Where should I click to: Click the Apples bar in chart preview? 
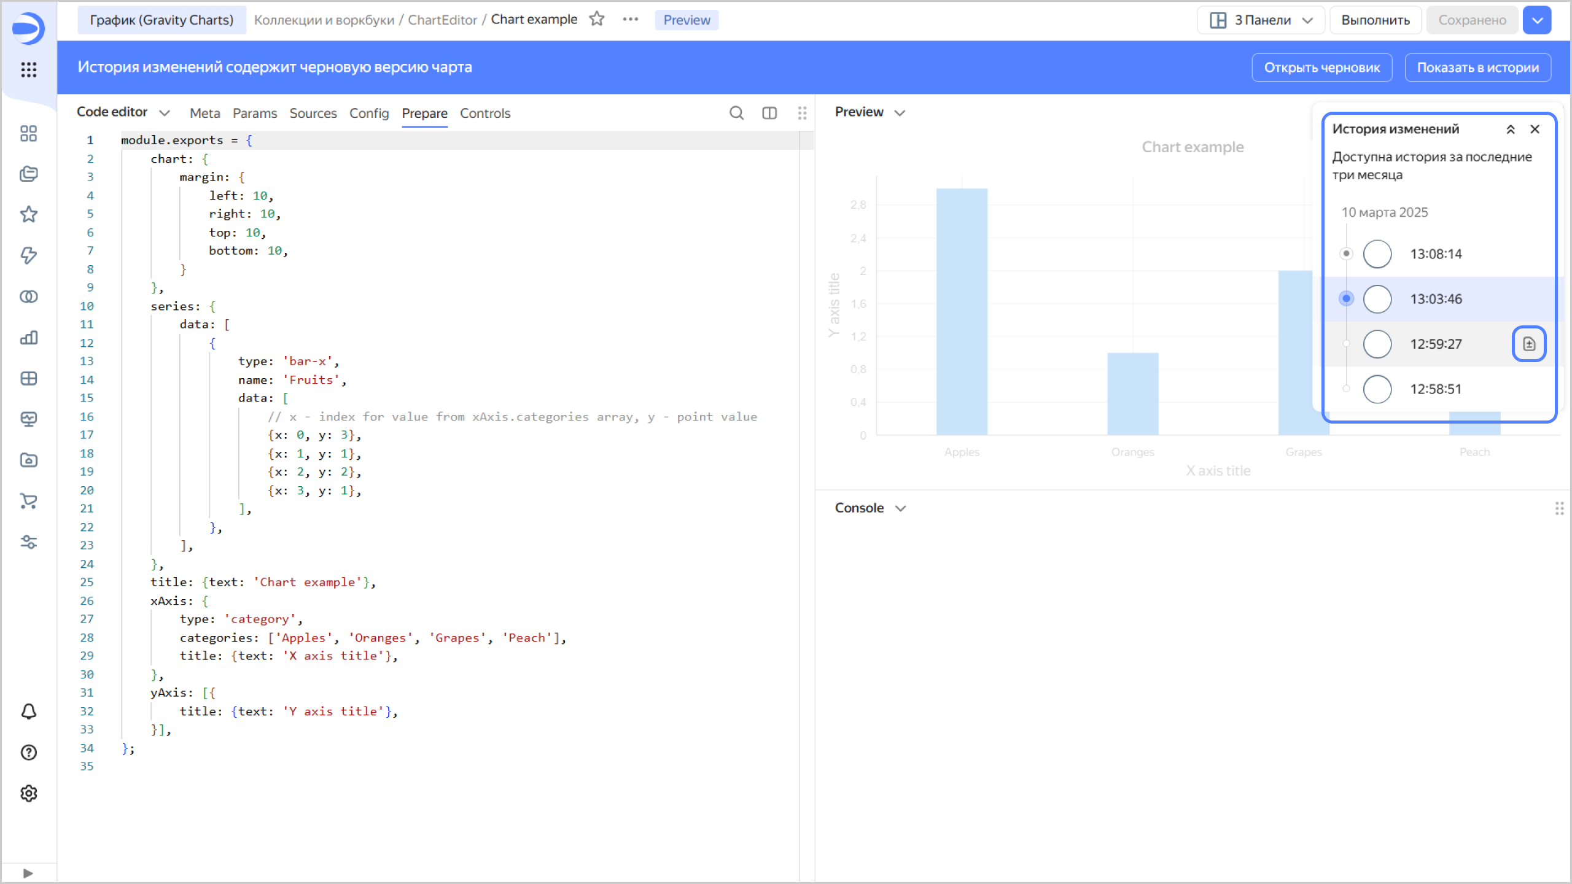[x=962, y=312]
